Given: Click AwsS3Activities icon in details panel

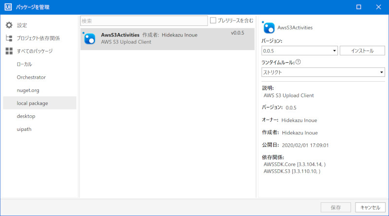Looking at the screenshot, I should coord(268,27).
